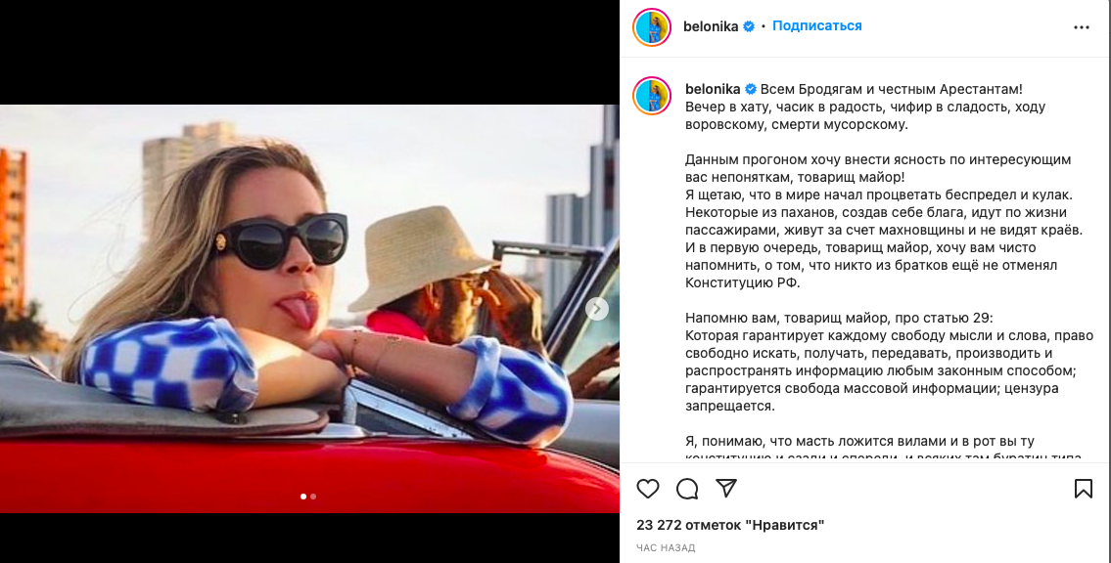
Task: Select the second carousel dot indicator
Action: click(313, 497)
